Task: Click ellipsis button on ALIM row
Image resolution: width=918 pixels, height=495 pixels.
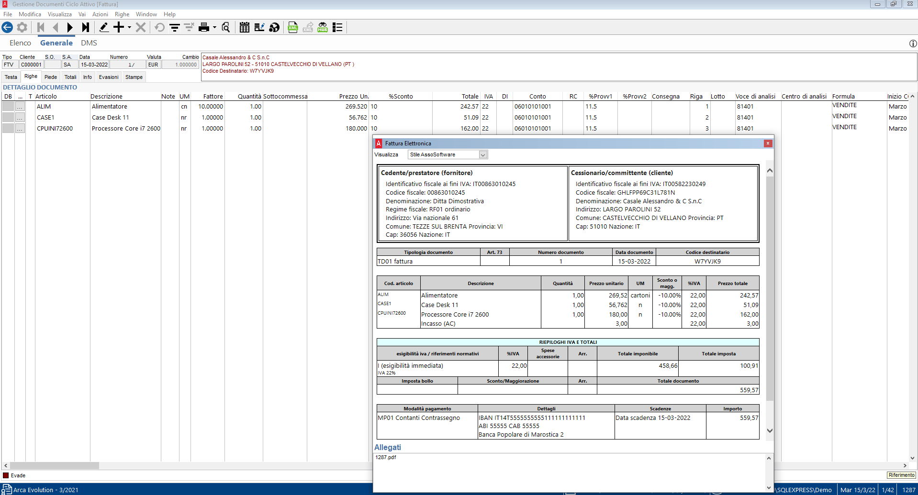Action: tap(20, 107)
